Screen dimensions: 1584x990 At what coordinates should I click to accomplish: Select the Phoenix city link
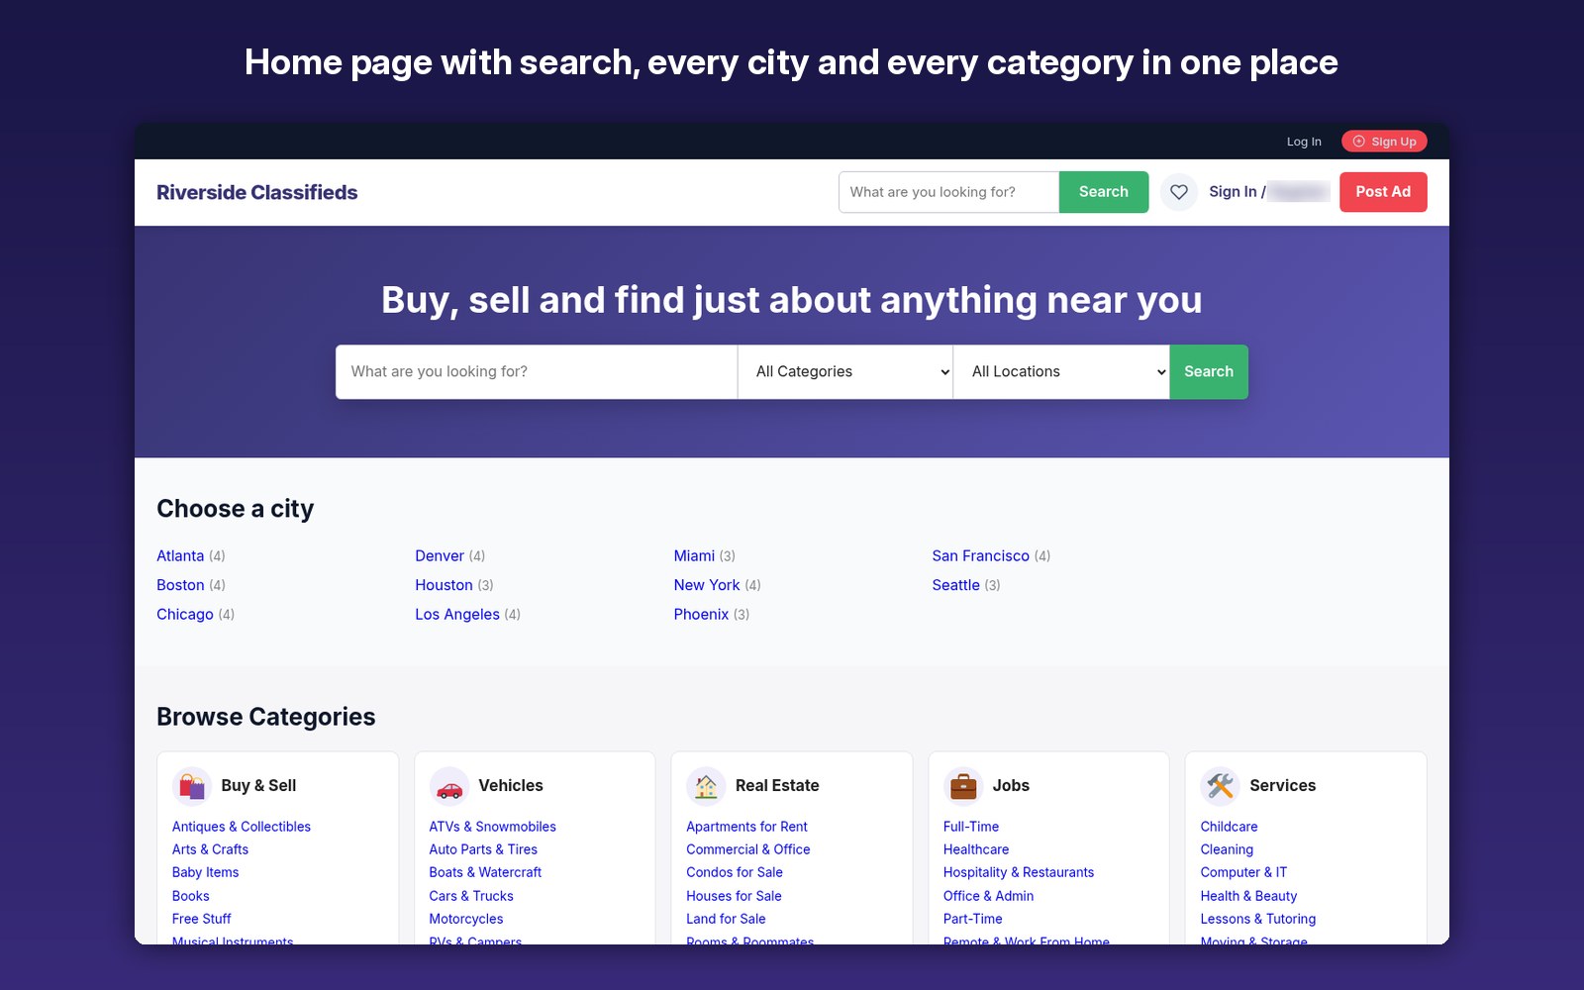click(x=701, y=615)
